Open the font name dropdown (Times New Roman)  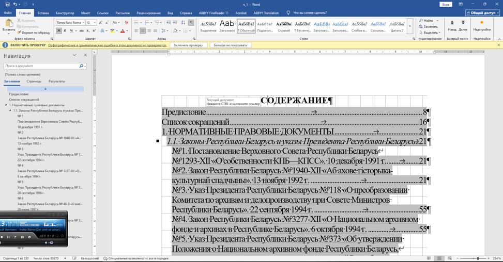tap(83, 23)
